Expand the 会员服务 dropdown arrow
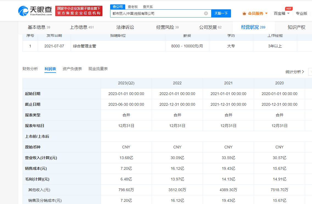 coord(266,13)
